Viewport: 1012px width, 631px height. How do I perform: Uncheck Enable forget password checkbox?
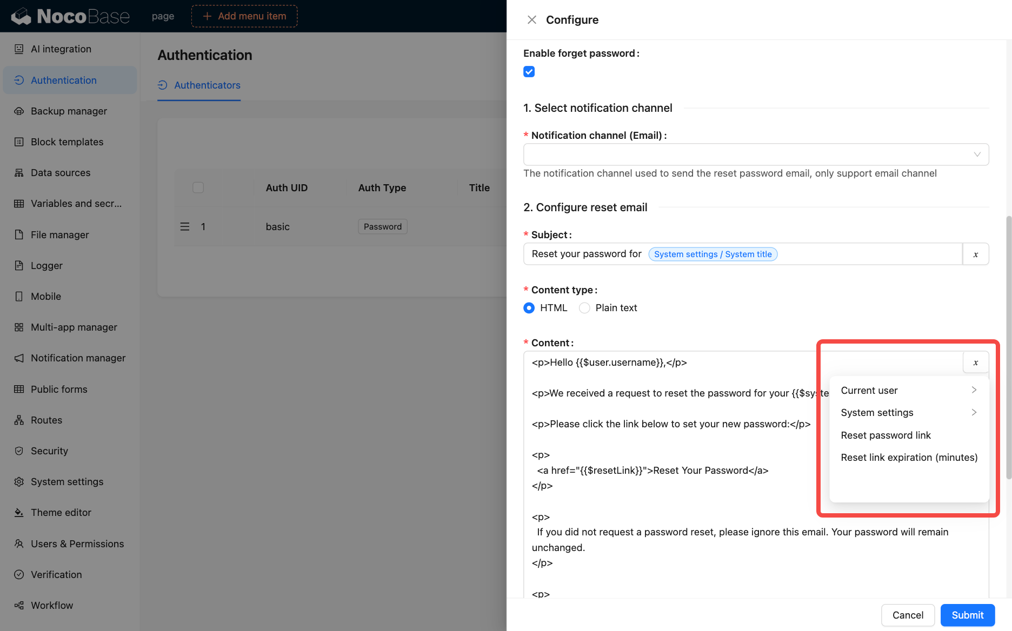click(529, 72)
